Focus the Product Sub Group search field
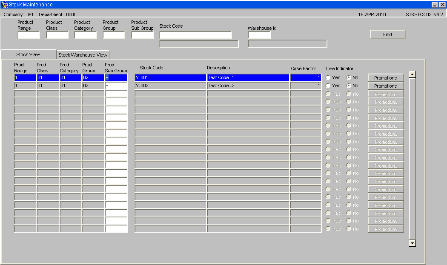447x265 pixels. pos(142,35)
